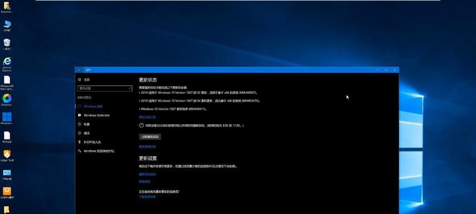Launch the Qingniao colorful ring app icon
Image resolution: width=476 pixels, height=214 pixels.
click(7, 98)
